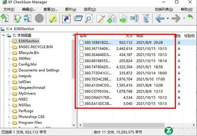Click $360Section in the path bar
The height and width of the screenshot is (136, 197).
[24, 29]
